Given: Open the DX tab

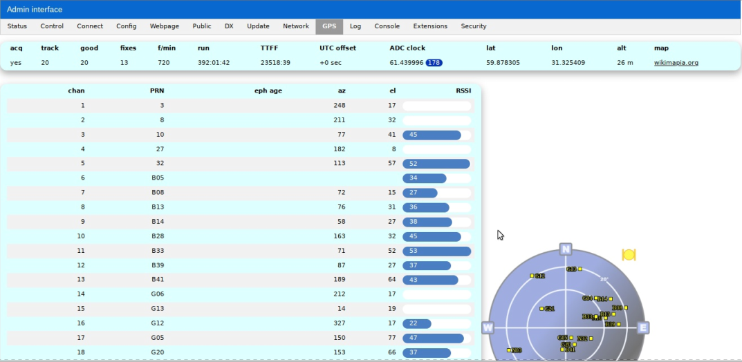Looking at the screenshot, I should pos(229,26).
